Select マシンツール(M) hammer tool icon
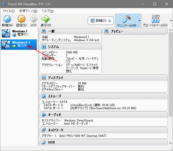The width and height of the screenshot is (173, 151). [126, 19]
